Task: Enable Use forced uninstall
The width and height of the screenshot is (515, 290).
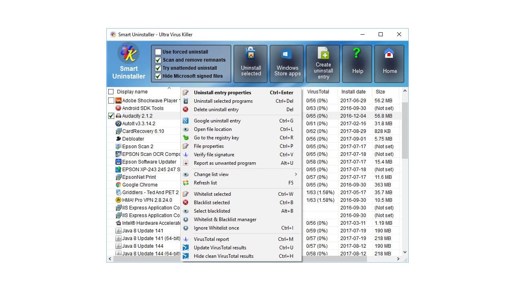Action: (158, 52)
